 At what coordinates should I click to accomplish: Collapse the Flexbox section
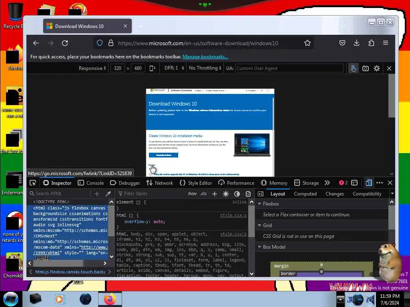pos(259,203)
